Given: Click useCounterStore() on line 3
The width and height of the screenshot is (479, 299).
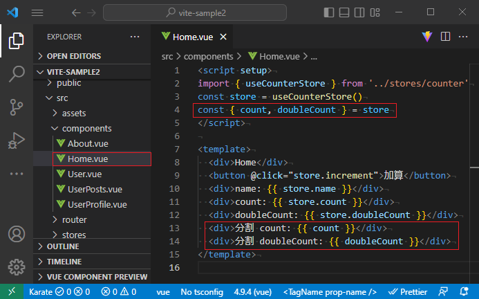Looking at the screenshot, I should 317,97.
